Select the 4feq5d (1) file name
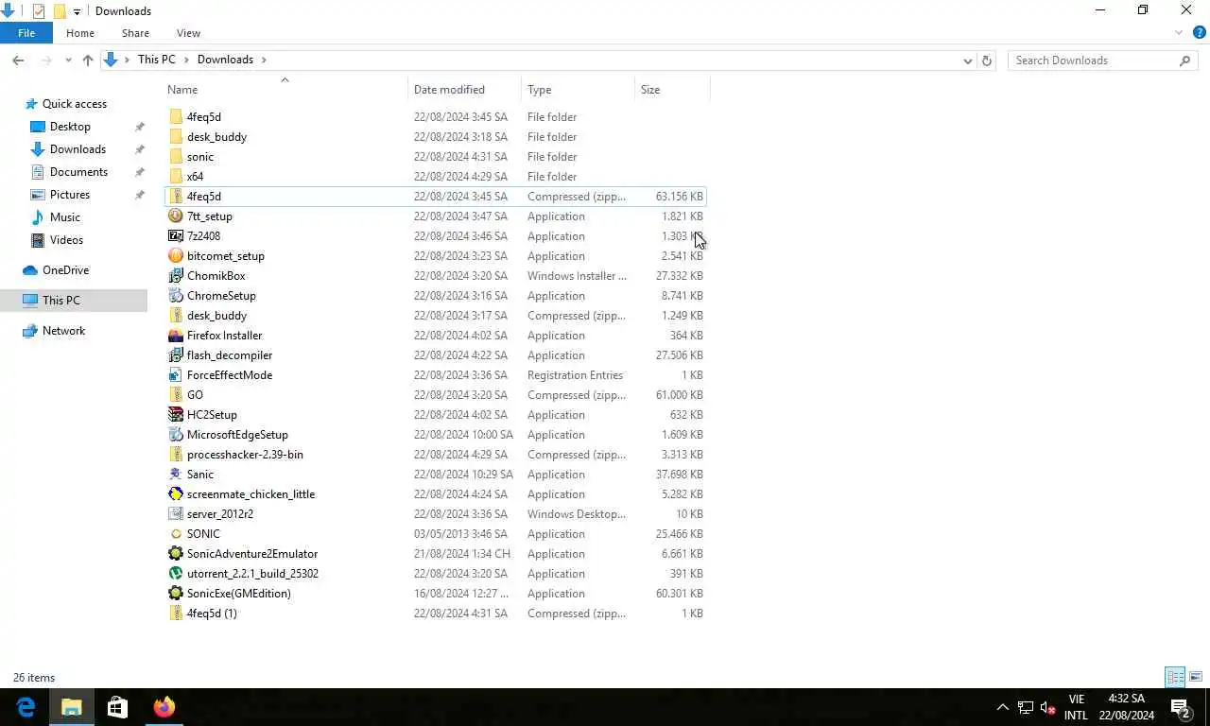 212,614
